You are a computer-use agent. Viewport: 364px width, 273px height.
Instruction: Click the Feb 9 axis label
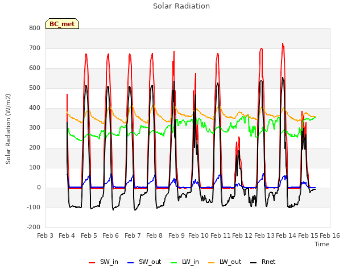176,235
